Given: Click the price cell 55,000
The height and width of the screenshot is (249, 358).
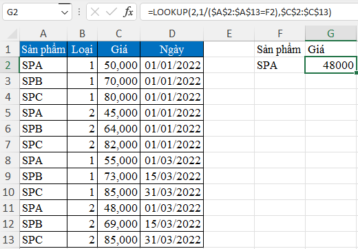Looking at the screenshot, I should click(118, 160).
